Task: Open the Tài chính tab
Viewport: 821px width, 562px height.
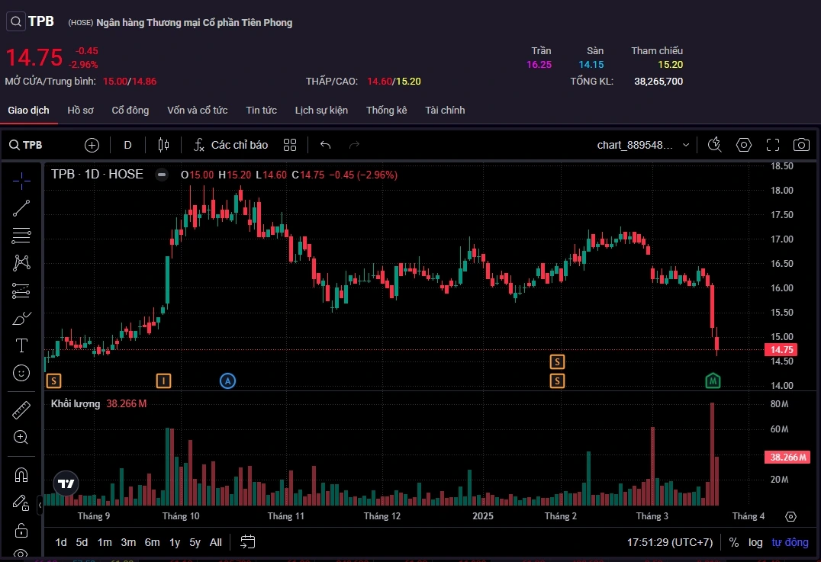Action: pyautogui.click(x=445, y=111)
